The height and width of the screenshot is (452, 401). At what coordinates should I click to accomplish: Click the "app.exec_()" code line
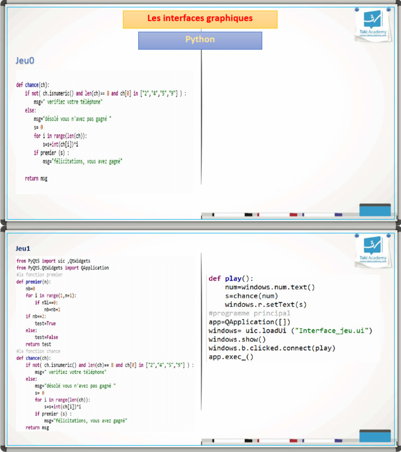[x=231, y=357]
